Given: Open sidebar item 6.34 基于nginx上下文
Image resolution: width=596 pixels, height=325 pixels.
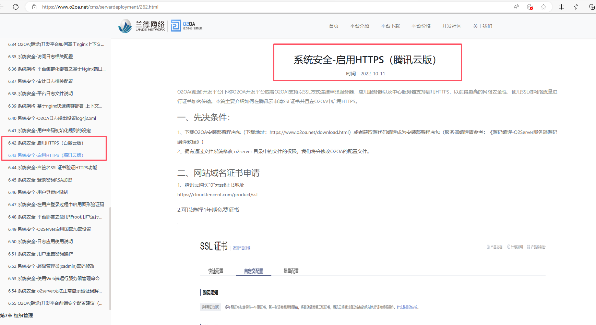Looking at the screenshot, I should coord(56,44).
